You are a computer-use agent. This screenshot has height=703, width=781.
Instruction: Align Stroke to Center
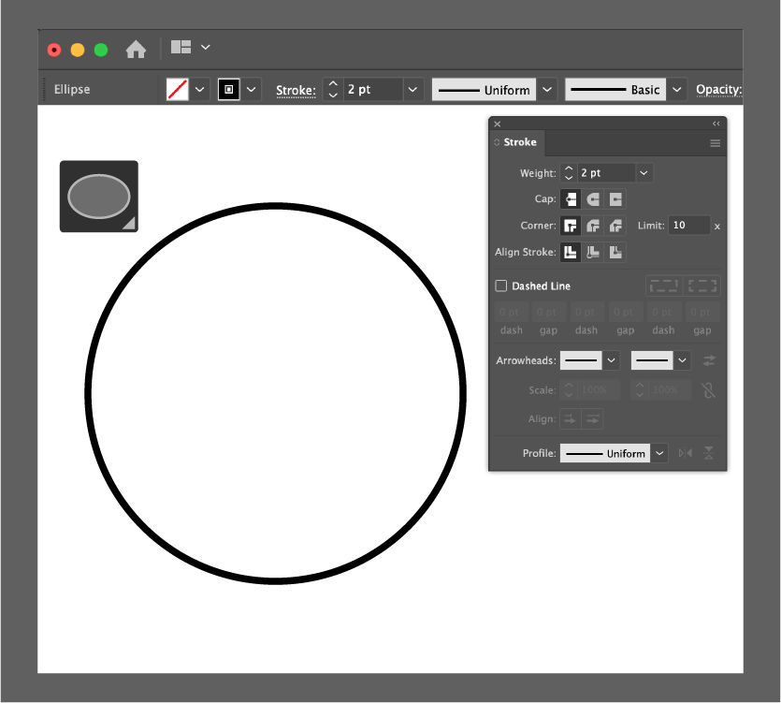point(571,253)
